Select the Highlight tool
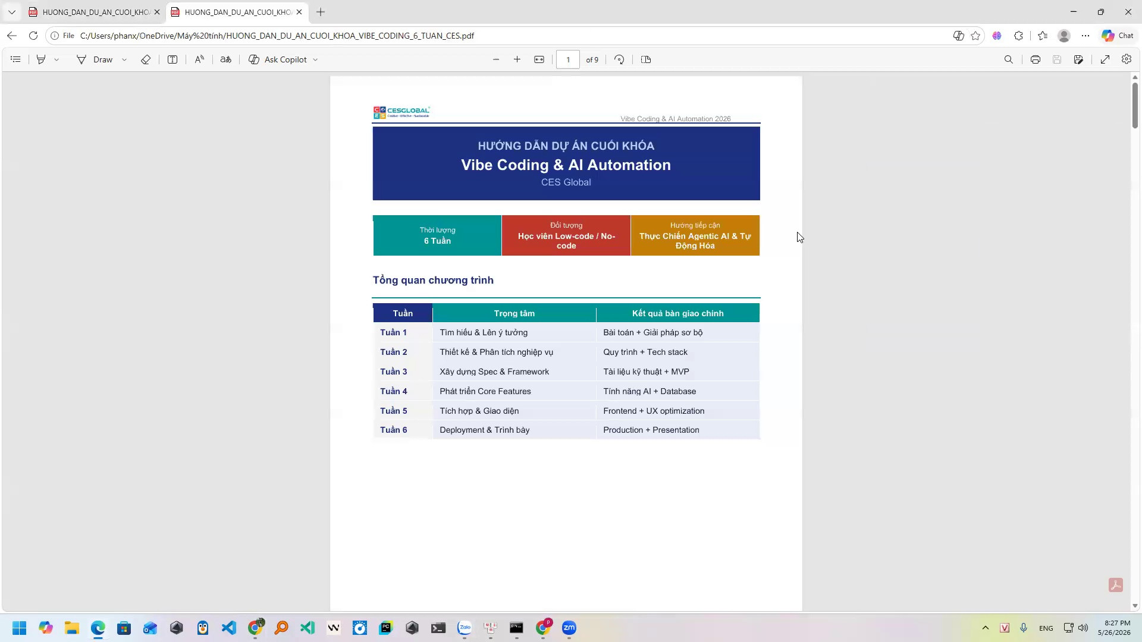This screenshot has height=642, width=1142. click(x=41, y=59)
